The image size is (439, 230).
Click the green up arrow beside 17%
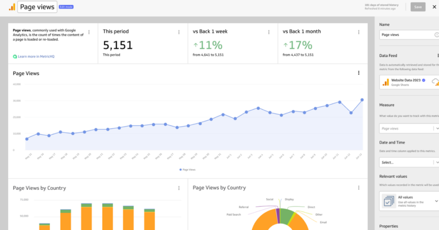tap(285, 45)
